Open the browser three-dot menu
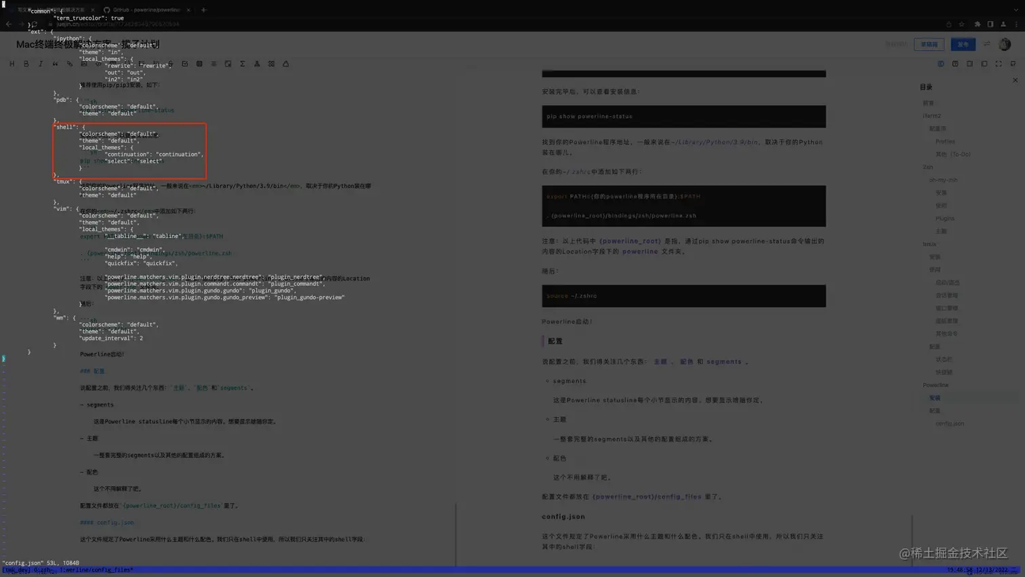Viewport: 1025px width, 577px height. point(1016,24)
